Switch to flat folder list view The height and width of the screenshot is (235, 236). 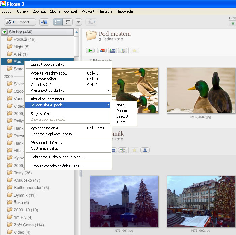point(58,22)
